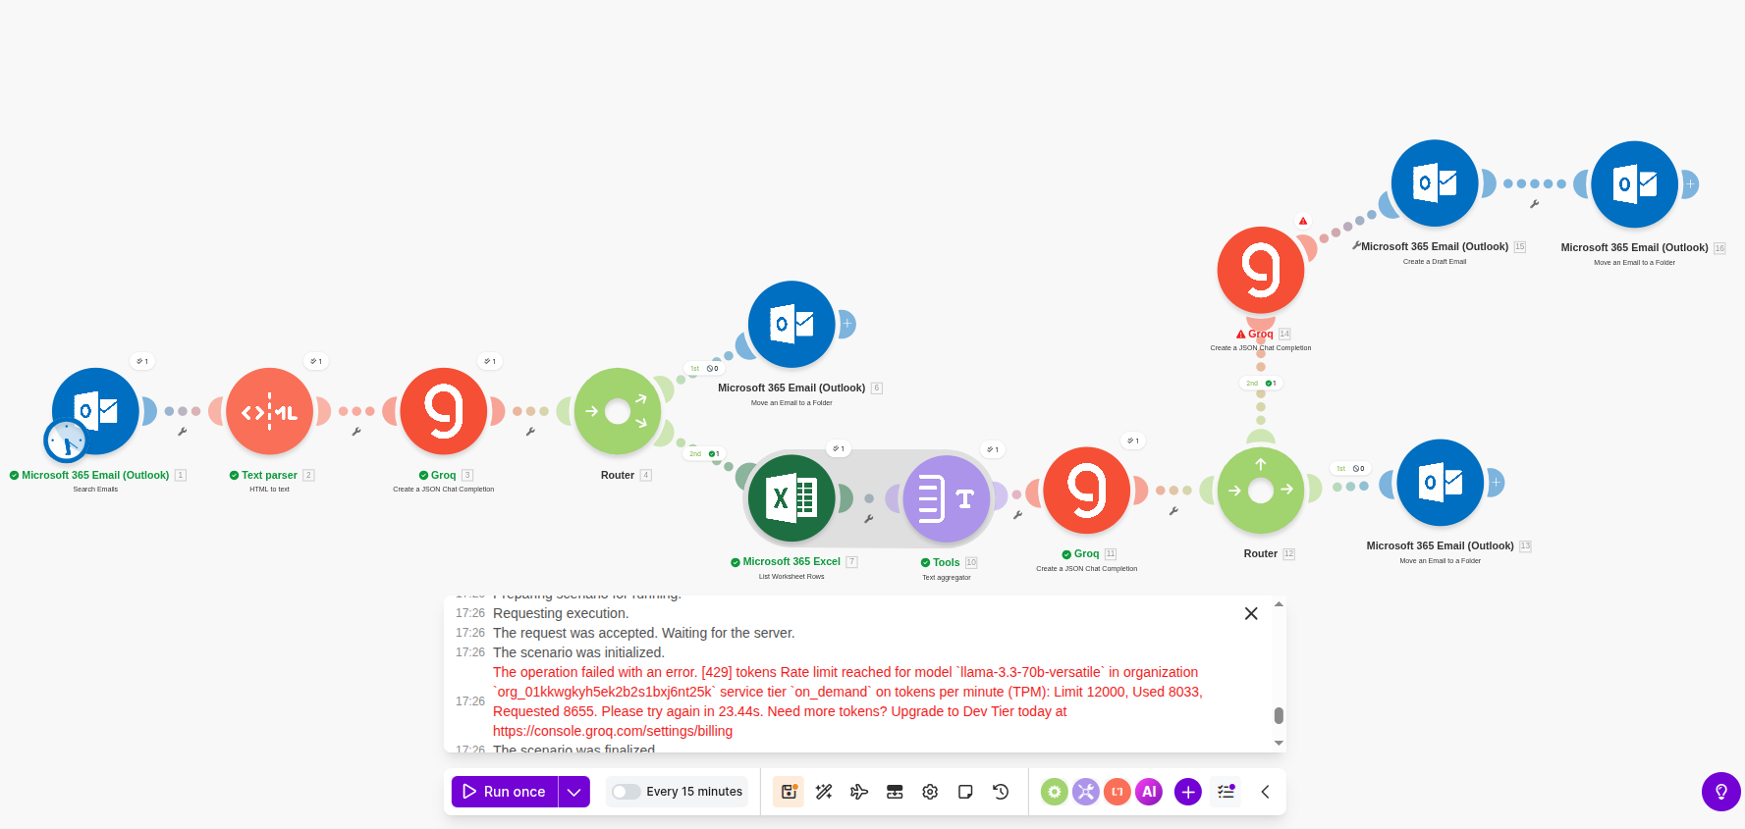Click the wrench between Groq 11 and Router 12
1745x829 pixels.
click(x=1173, y=511)
